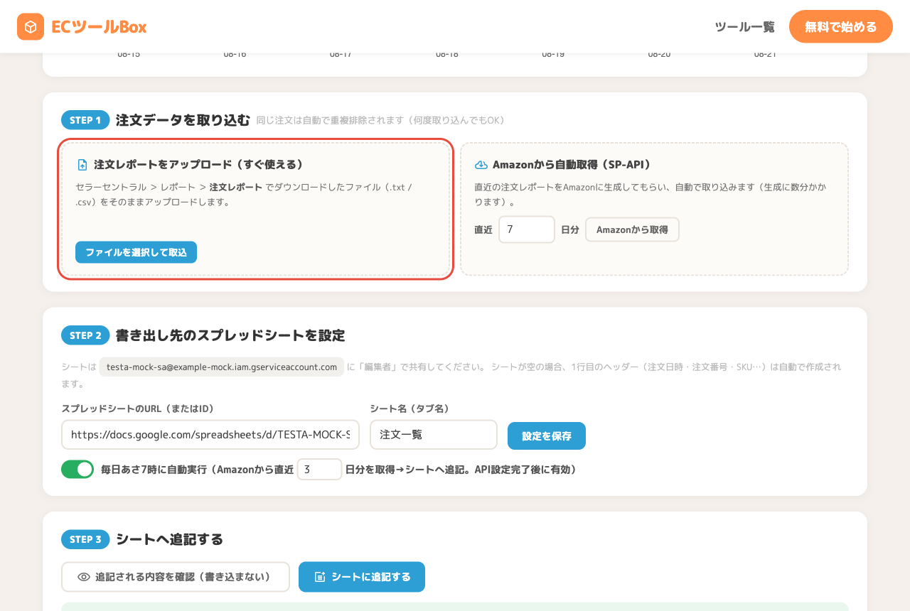Open the ツール一覧 menu link
The height and width of the screenshot is (611, 910).
(x=744, y=27)
